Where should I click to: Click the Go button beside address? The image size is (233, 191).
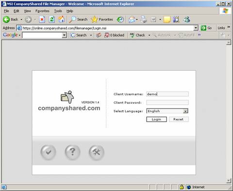click(x=206, y=28)
